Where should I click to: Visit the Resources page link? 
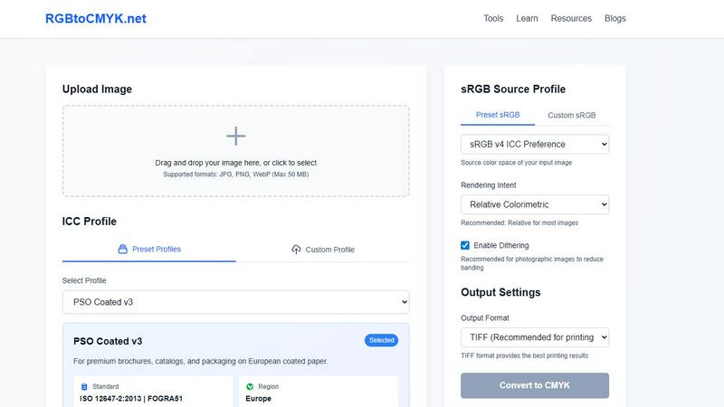coord(571,18)
